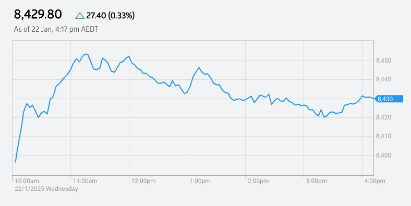411x206 pixels.
Task: Select the 8,429.80 index value
Action: (38, 15)
